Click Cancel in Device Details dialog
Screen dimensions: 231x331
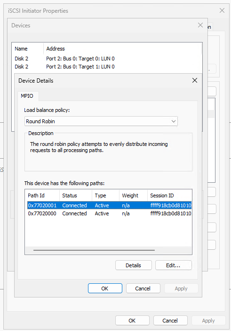pos(143,289)
